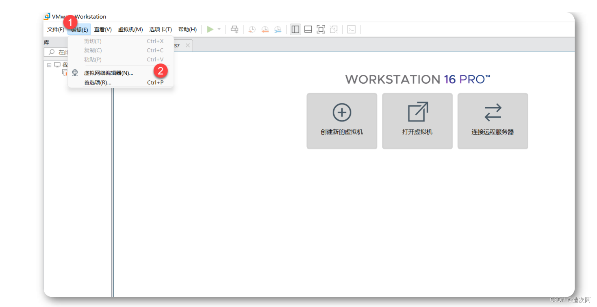597x307 pixels.
Task: Click into the library search field
Action: 56,52
